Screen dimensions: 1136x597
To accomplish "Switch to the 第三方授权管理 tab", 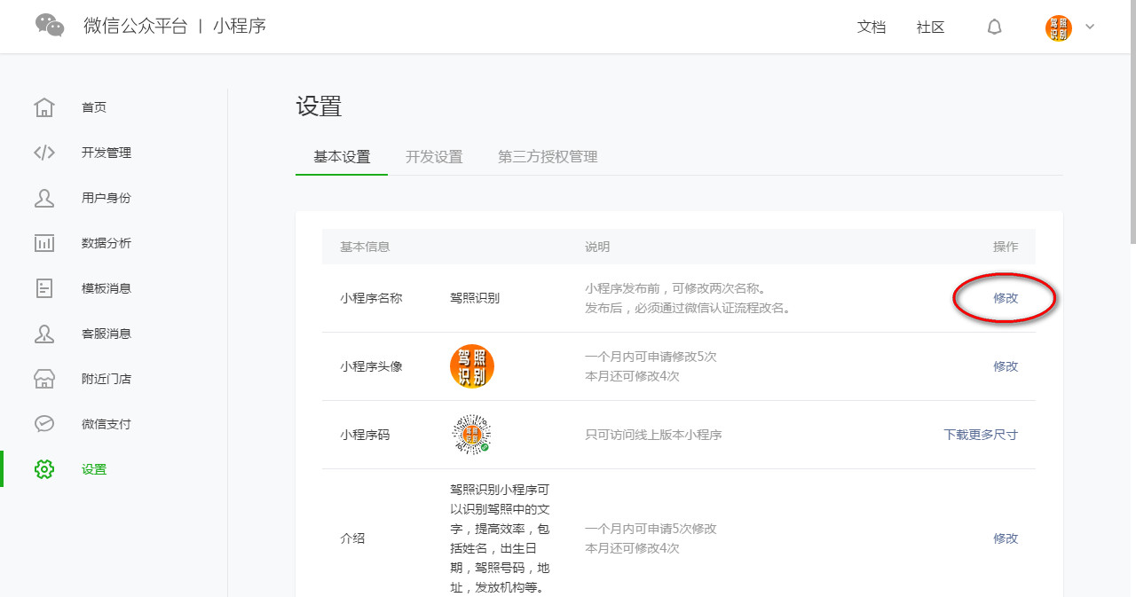I will click(548, 157).
